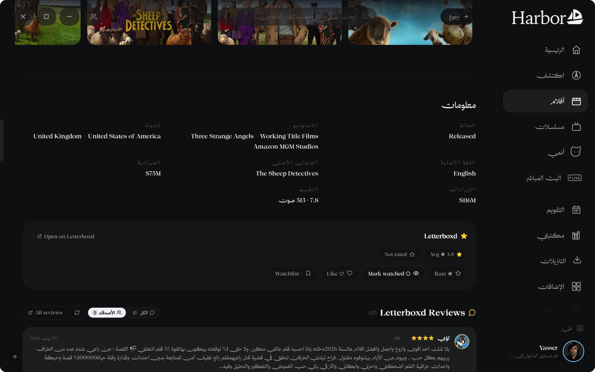Minimize the Harbor window
This screenshot has width=595, height=372.
point(69,16)
